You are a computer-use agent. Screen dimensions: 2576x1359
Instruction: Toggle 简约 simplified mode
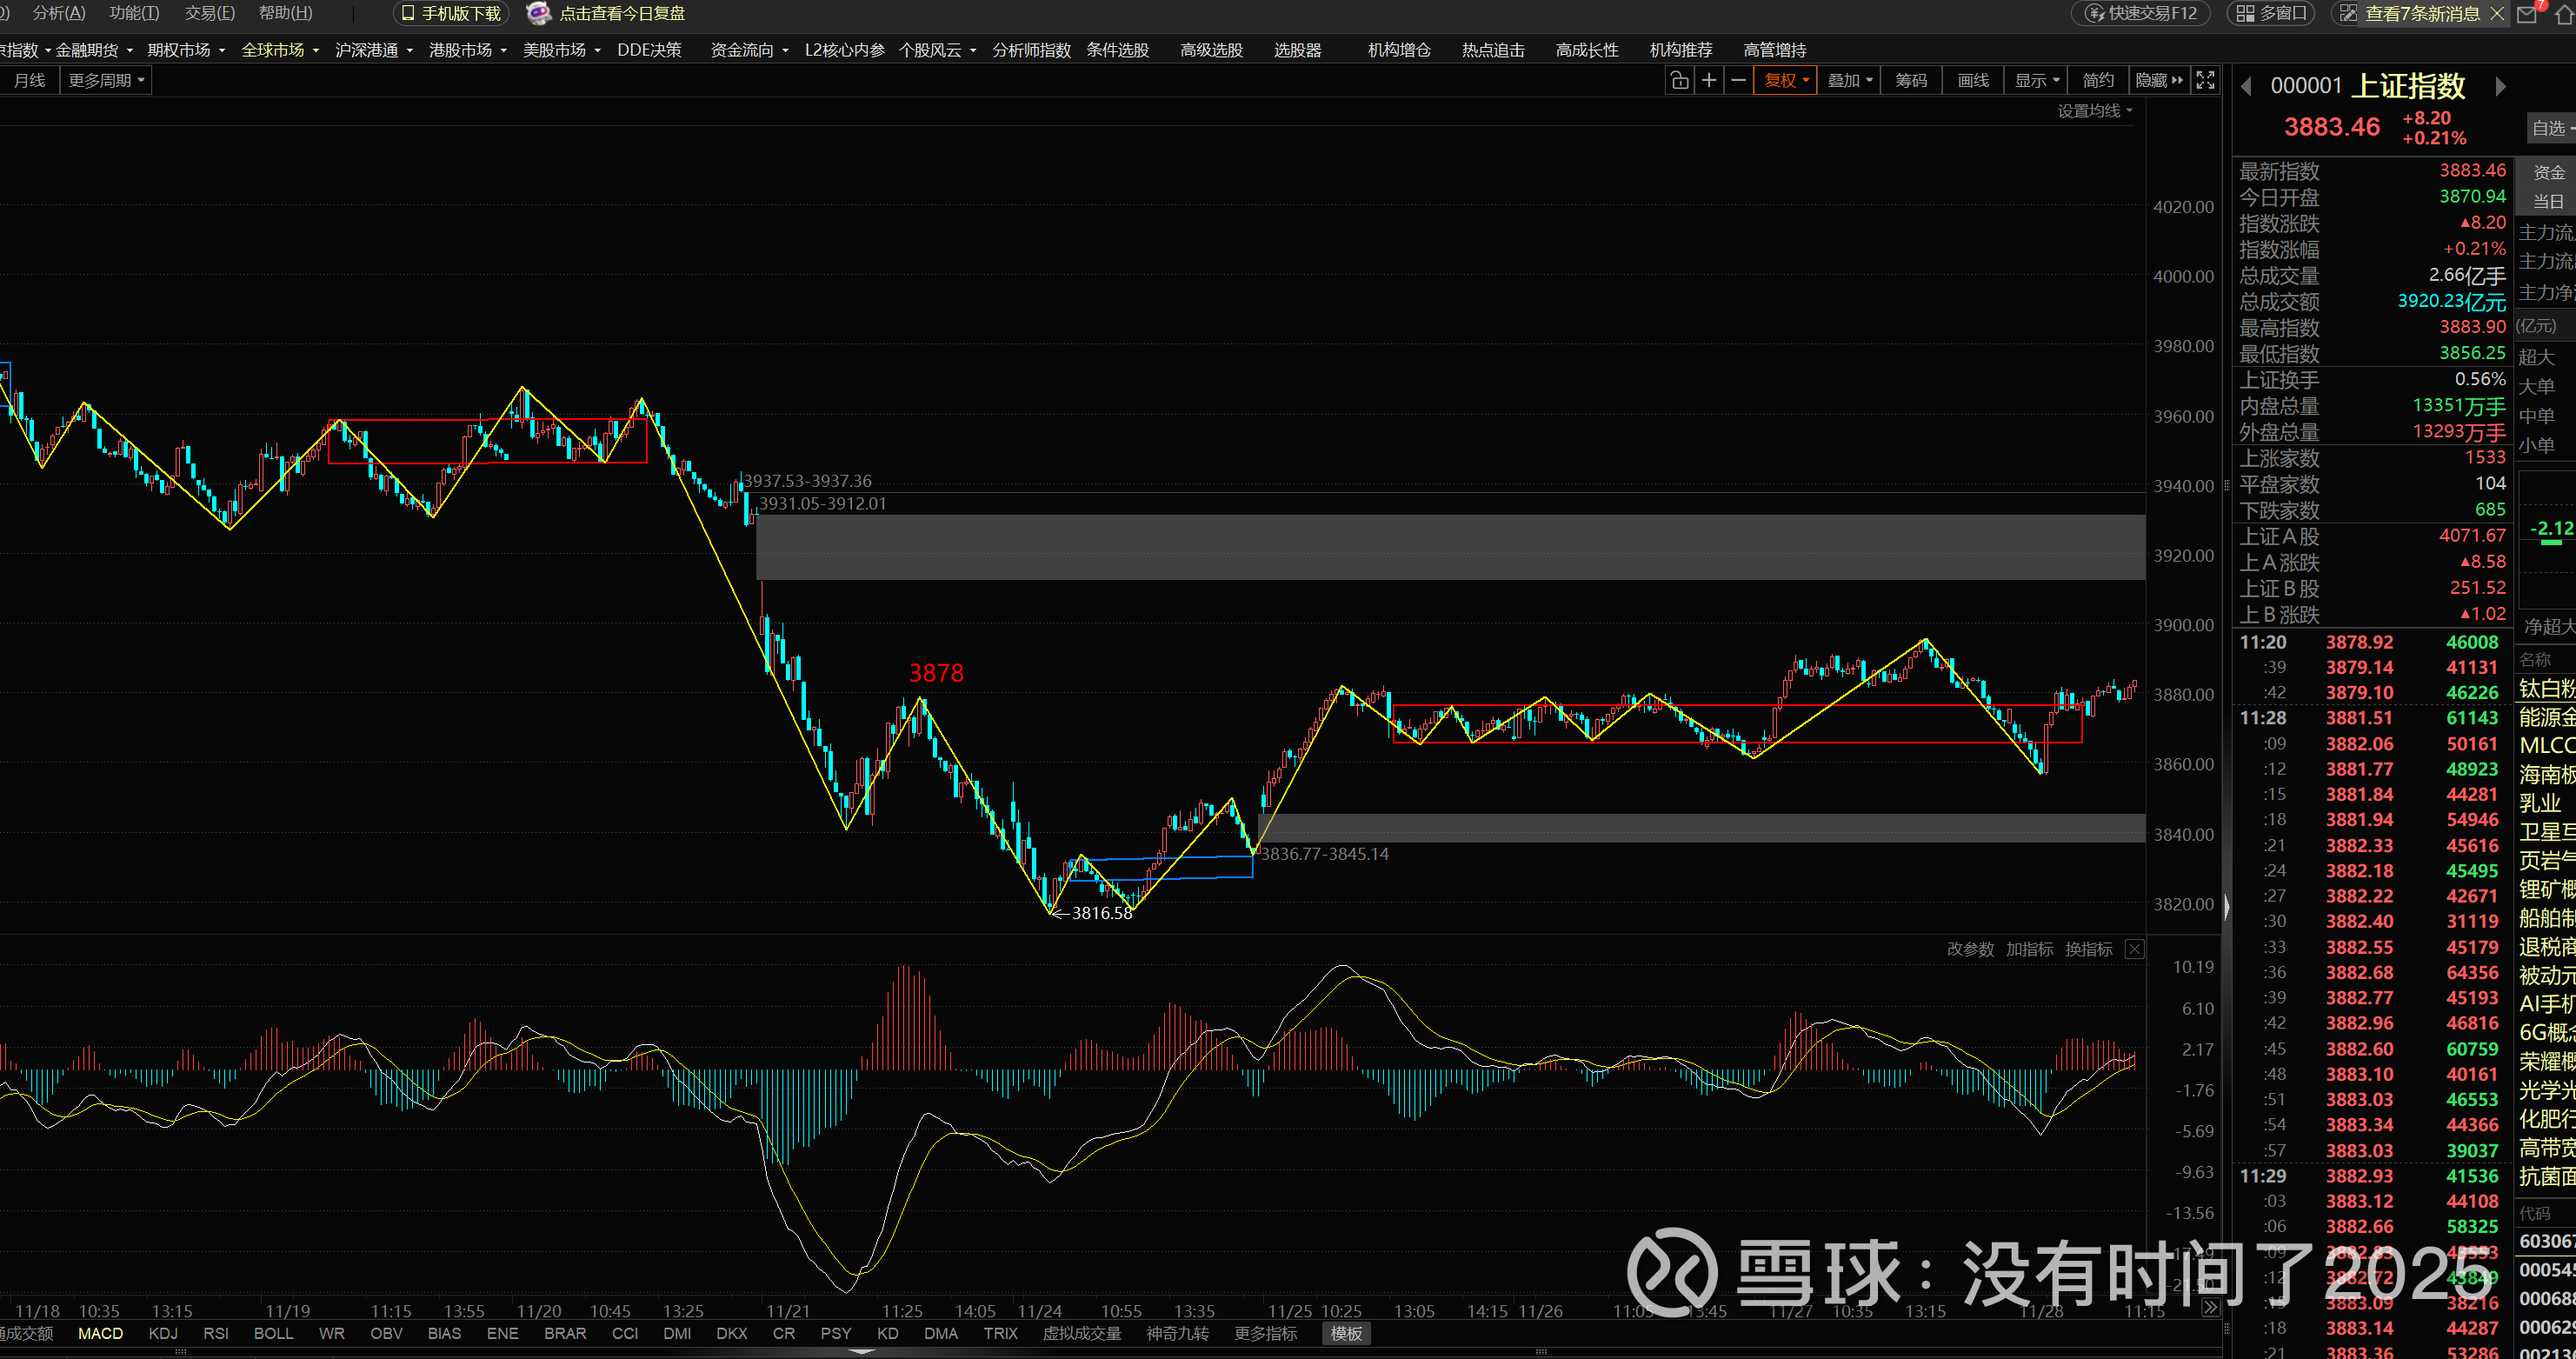pyautogui.click(x=2097, y=81)
